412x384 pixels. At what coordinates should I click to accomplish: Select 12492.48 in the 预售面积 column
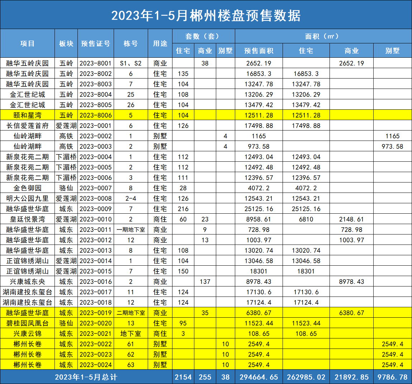coord(259,167)
